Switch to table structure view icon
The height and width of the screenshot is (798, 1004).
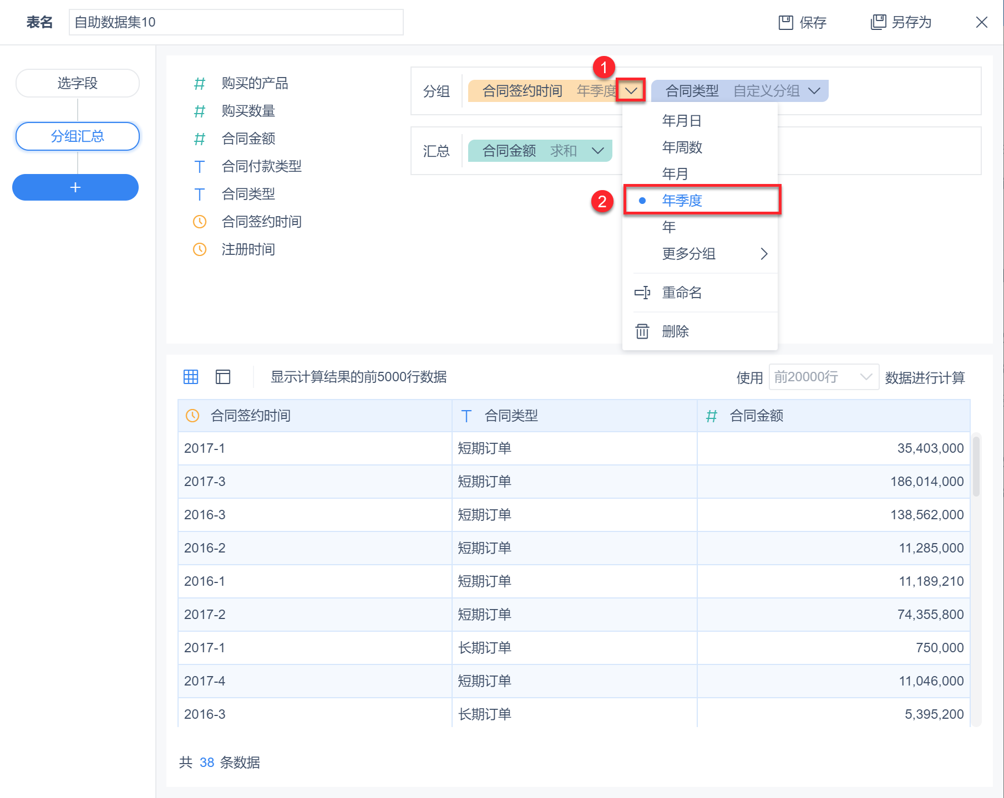pyautogui.click(x=223, y=377)
